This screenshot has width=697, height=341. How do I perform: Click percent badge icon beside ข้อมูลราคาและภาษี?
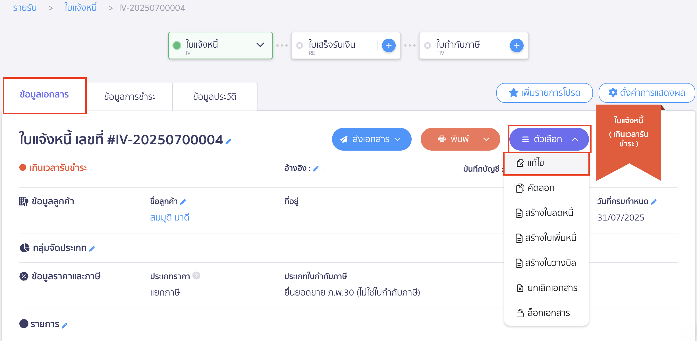tap(24, 276)
